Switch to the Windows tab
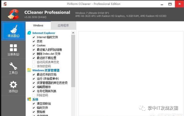Image resolution: width=184 pixels, height=116 pixels. 38,25
